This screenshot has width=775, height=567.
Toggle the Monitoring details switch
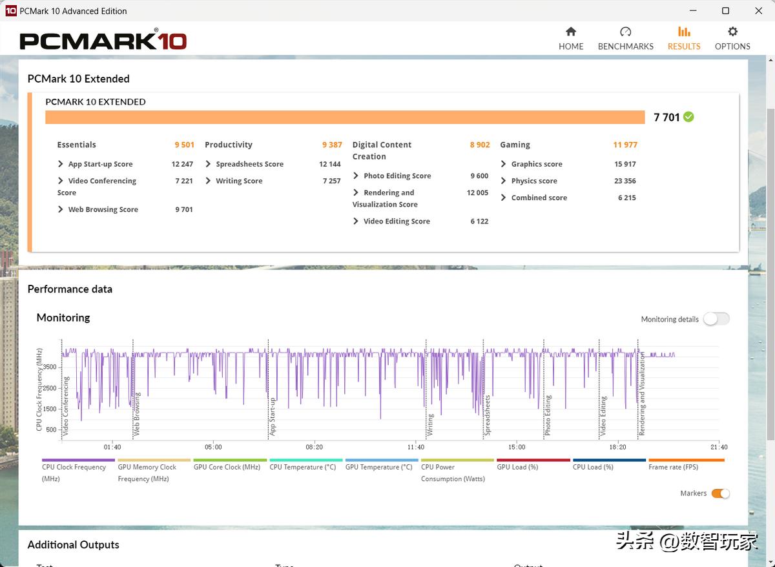[x=716, y=319]
